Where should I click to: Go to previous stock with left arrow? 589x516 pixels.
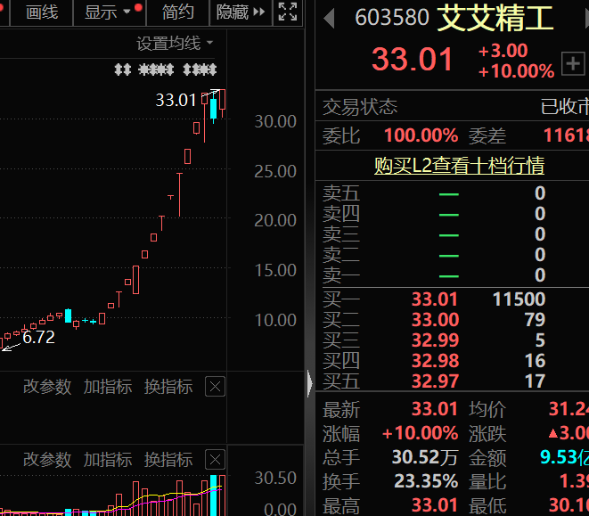329,18
